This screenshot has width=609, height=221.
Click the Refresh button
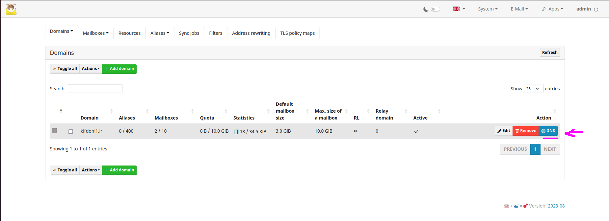click(549, 53)
